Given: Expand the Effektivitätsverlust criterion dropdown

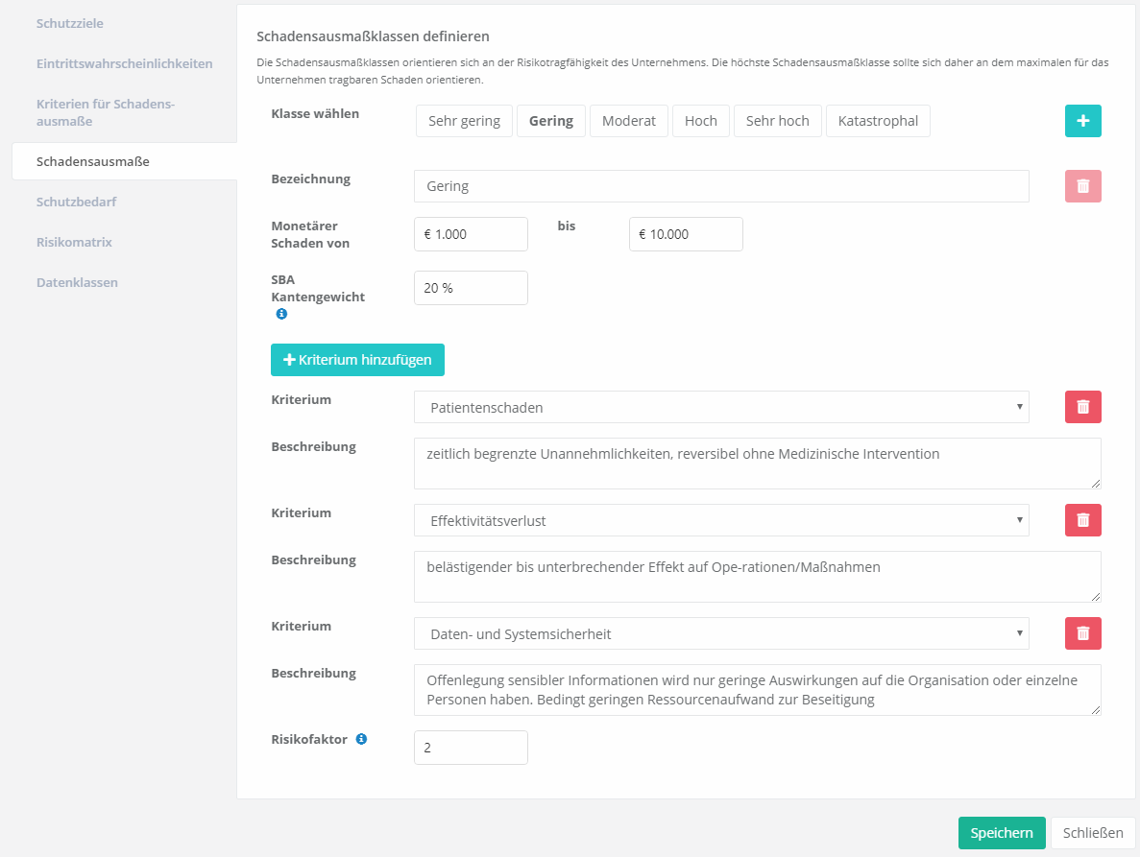Looking at the screenshot, I should coord(720,520).
